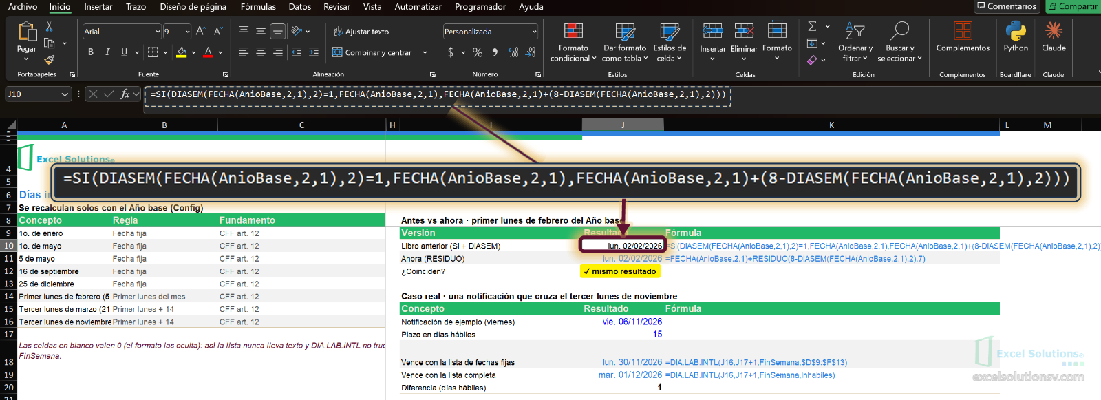The width and height of the screenshot is (1101, 400).
Task: Apply comma thousands separator style
Action: [x=494, y=52]
